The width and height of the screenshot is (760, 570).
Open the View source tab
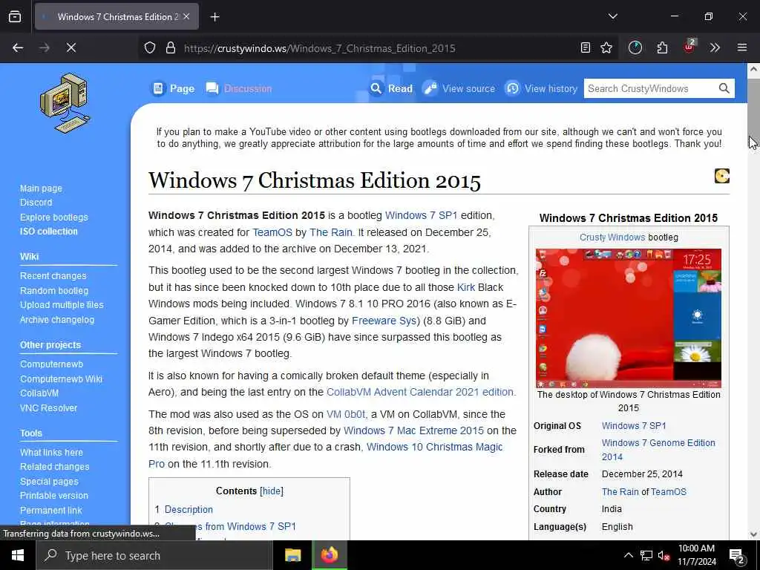(459, 88)
